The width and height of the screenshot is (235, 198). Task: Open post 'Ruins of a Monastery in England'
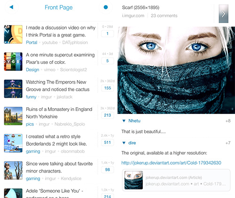pos(59,113)
